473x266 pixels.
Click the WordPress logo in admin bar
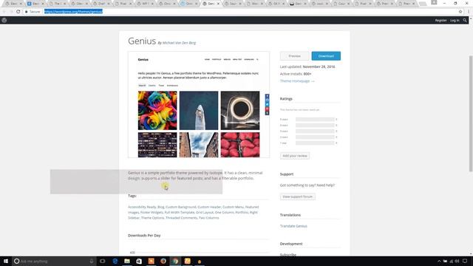[4, 20]
